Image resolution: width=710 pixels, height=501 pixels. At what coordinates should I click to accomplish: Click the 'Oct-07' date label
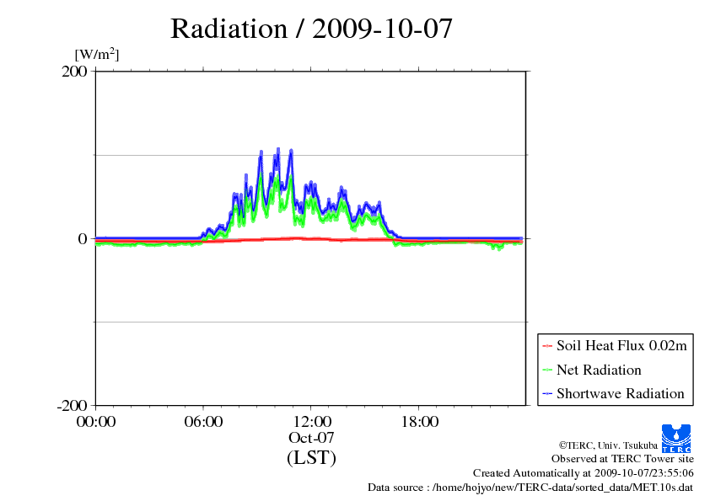click(x=311, y=438)
